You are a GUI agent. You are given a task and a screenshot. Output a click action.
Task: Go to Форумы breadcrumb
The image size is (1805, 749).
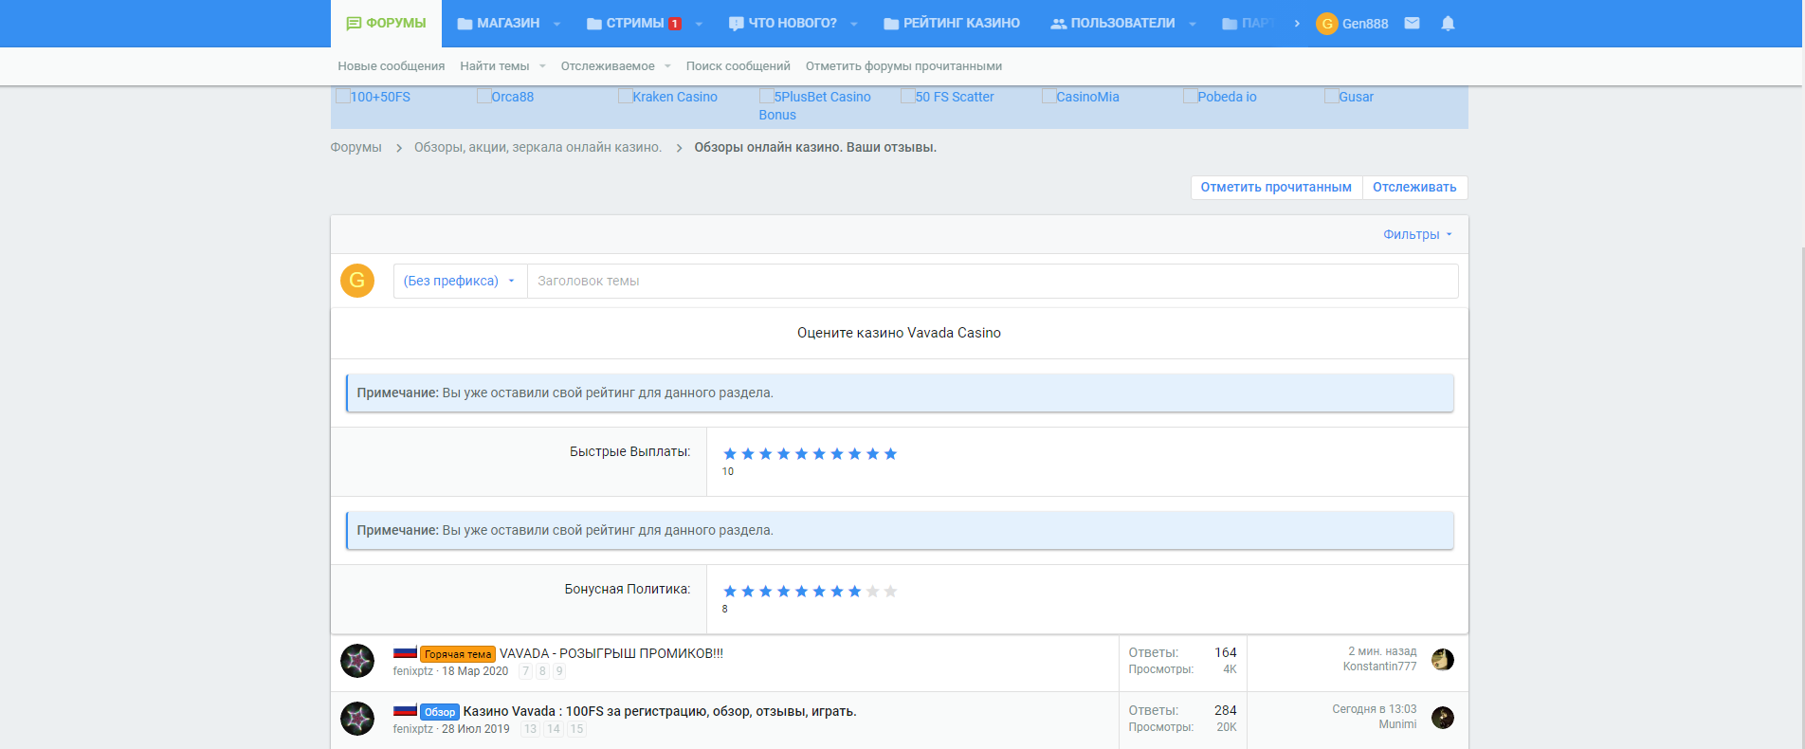[356, 147]
